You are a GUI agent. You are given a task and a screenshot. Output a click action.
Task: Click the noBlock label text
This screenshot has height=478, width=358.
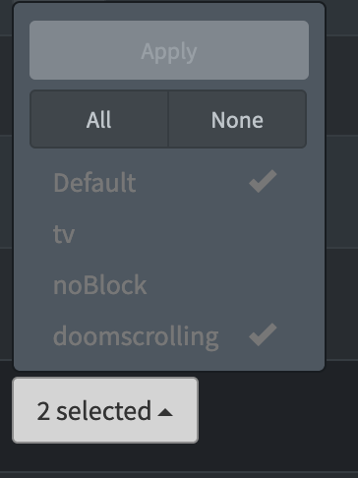click(99, 285)
